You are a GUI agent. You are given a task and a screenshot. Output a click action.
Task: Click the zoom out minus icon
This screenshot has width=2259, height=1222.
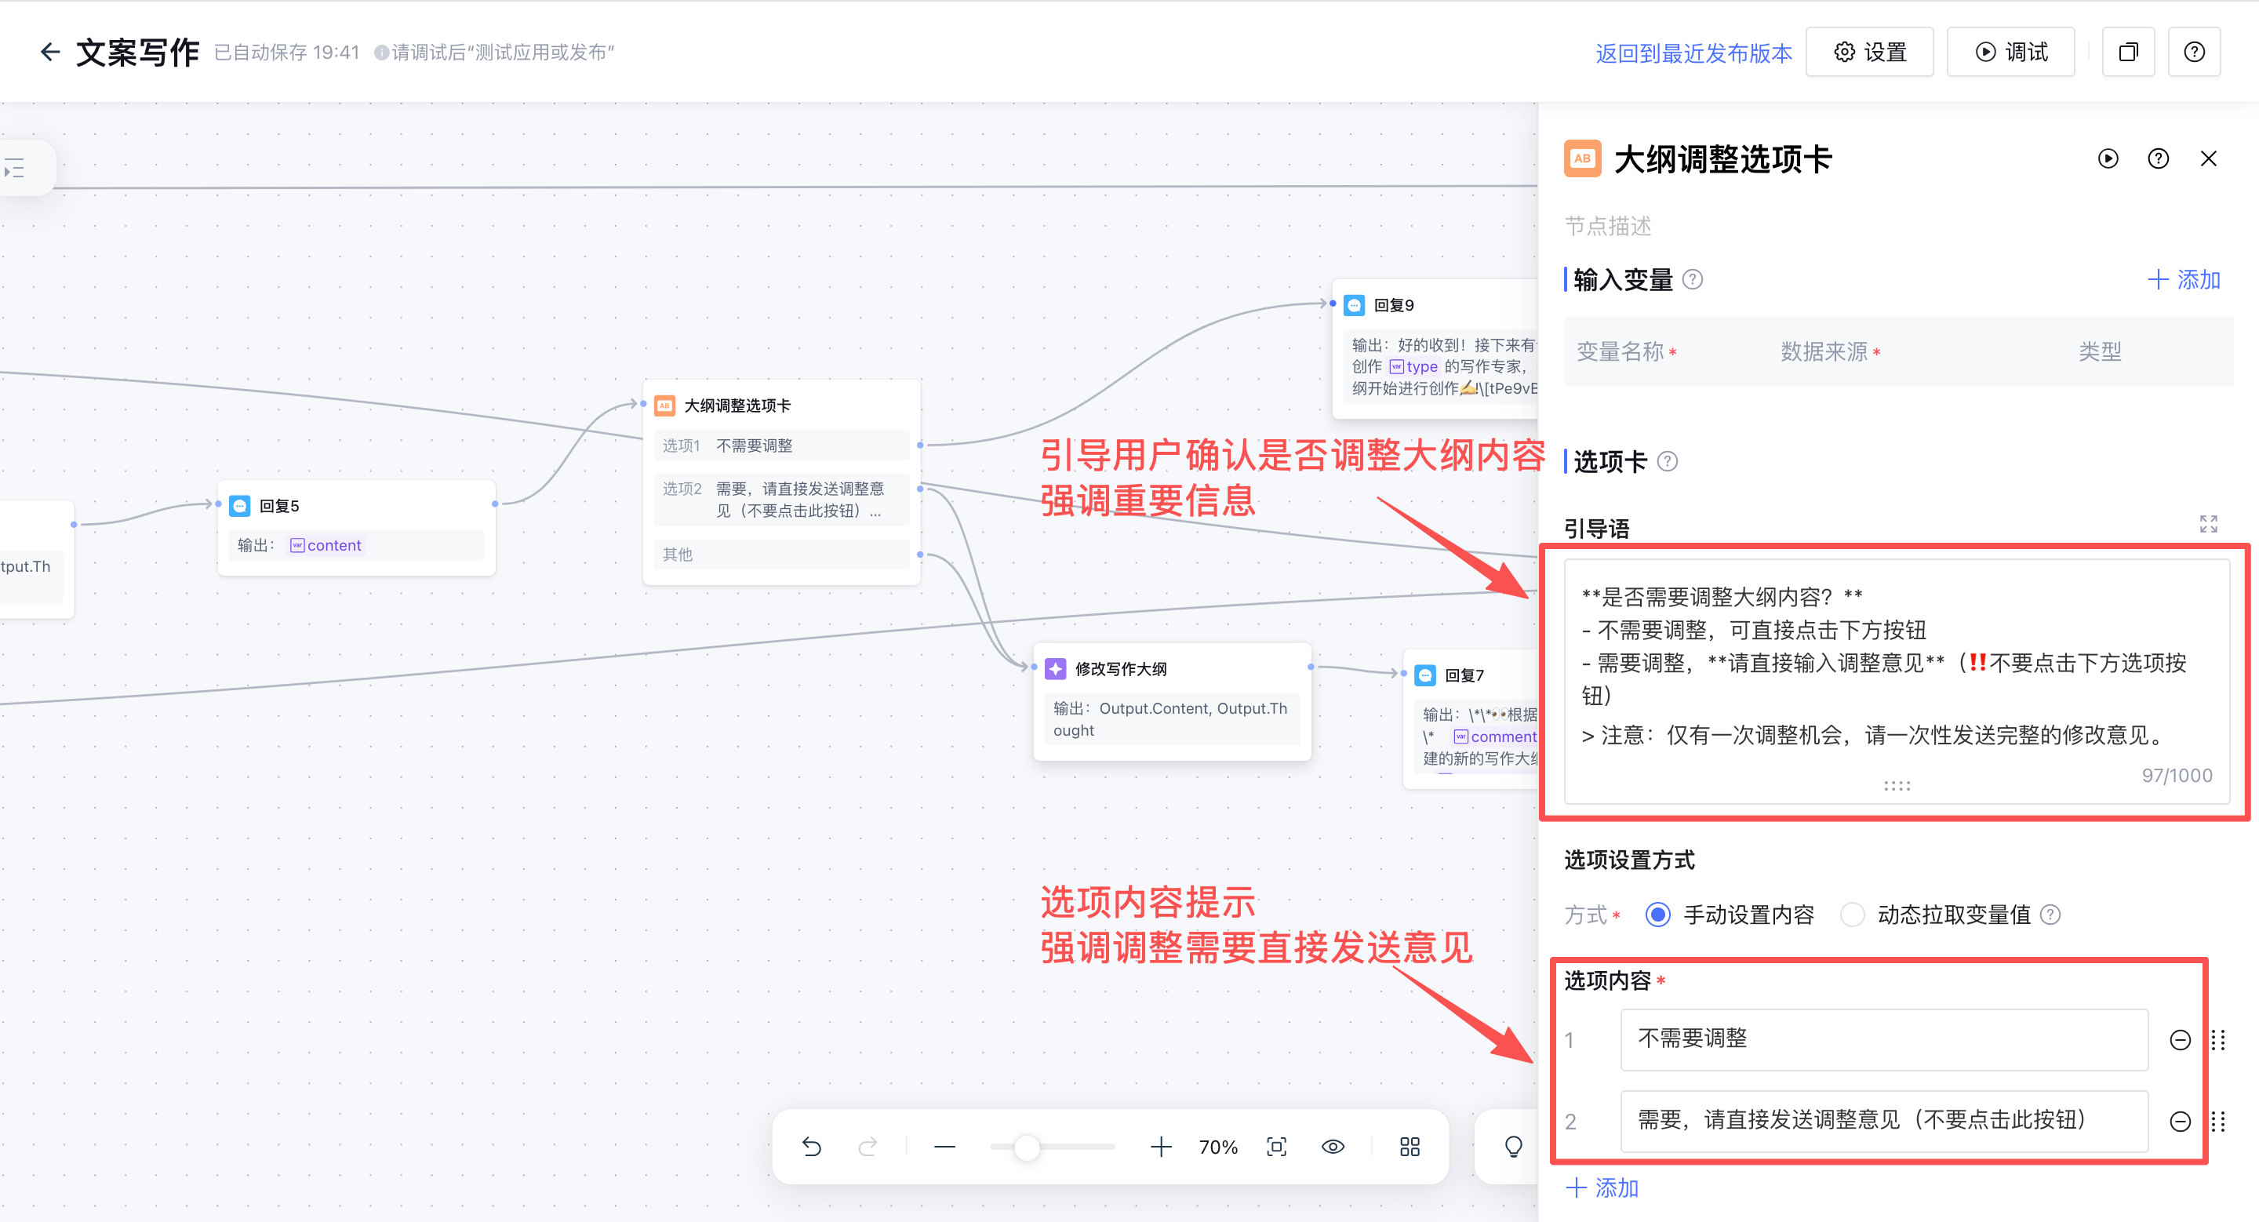[x=944, y=1147]
